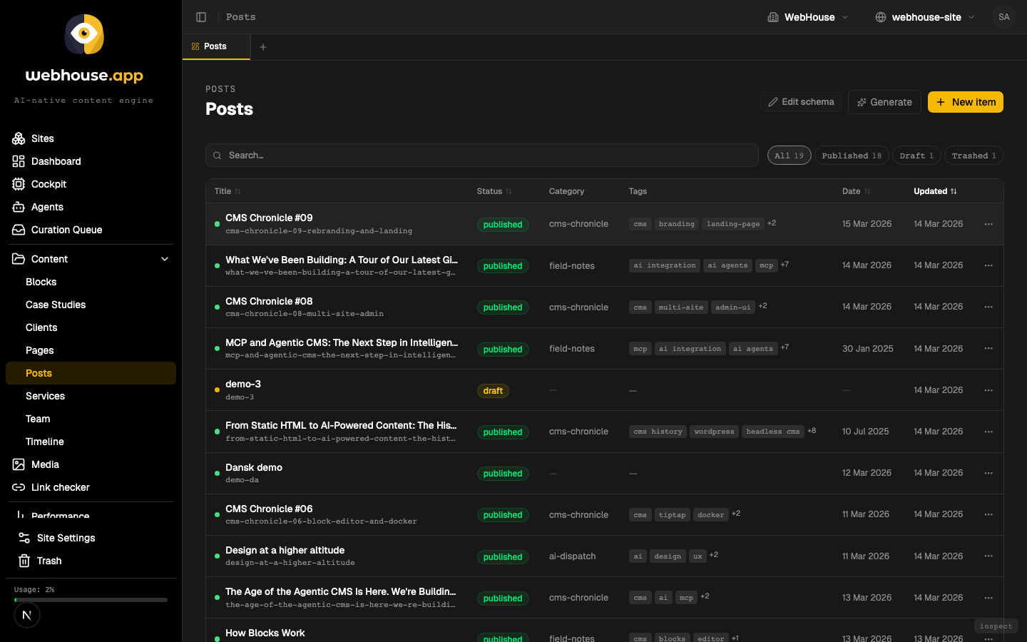Click the Media image icon
This screenshot has width=1027, height=642.
pos(19,464)
